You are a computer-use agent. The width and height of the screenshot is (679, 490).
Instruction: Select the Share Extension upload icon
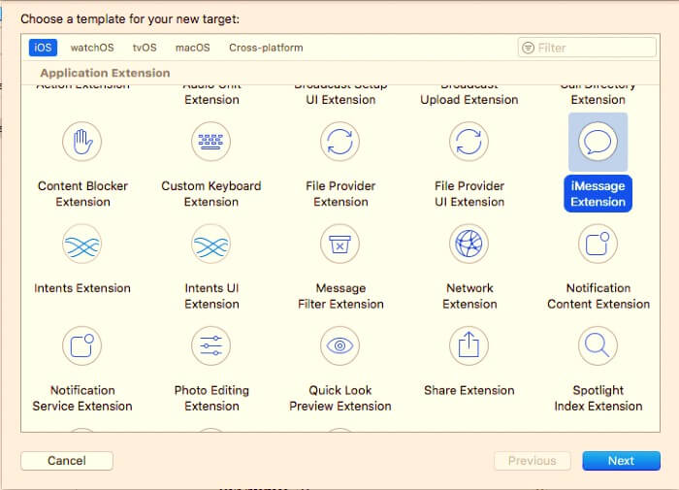pyautogui.click(x=469, y=346)
